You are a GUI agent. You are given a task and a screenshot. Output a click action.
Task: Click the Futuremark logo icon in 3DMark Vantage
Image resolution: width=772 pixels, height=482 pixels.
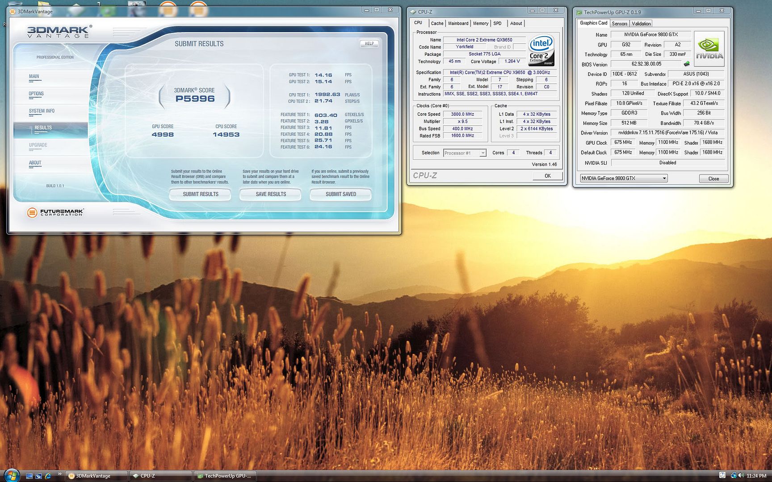coord(32,212)
